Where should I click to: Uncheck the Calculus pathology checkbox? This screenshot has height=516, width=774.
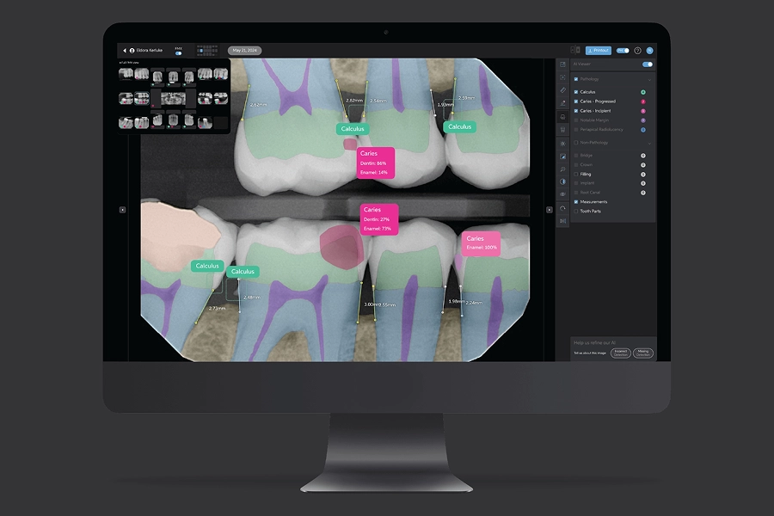tap(576, 92)
